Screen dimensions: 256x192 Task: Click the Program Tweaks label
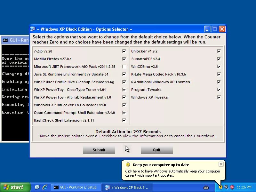(x=146, y=90)
